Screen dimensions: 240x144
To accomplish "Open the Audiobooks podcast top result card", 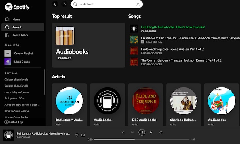I will coord(88,45).
